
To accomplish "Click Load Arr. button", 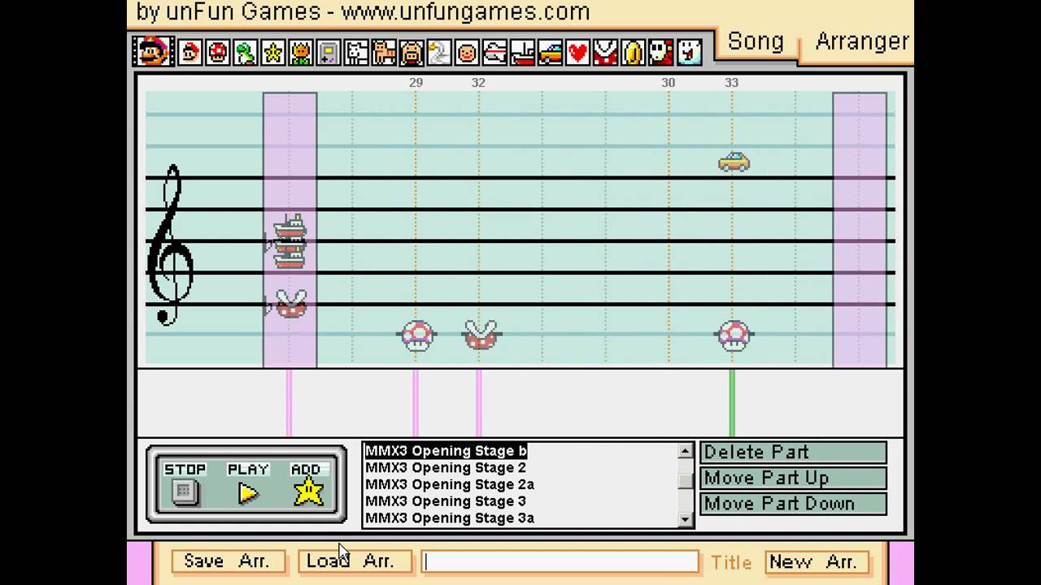I will pyautogui.click(x=354, y=561).
